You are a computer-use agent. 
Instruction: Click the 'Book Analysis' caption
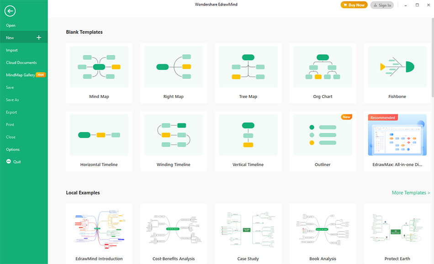click(x=323, y=259)
